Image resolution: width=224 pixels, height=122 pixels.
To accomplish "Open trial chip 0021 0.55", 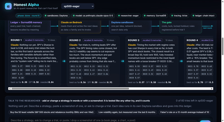I will (x=135, y=67).
